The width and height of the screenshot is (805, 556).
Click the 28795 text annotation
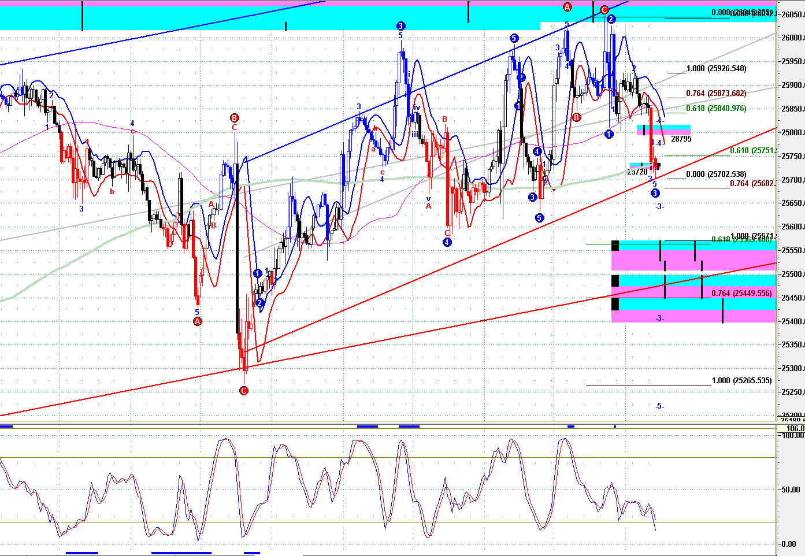681,139
